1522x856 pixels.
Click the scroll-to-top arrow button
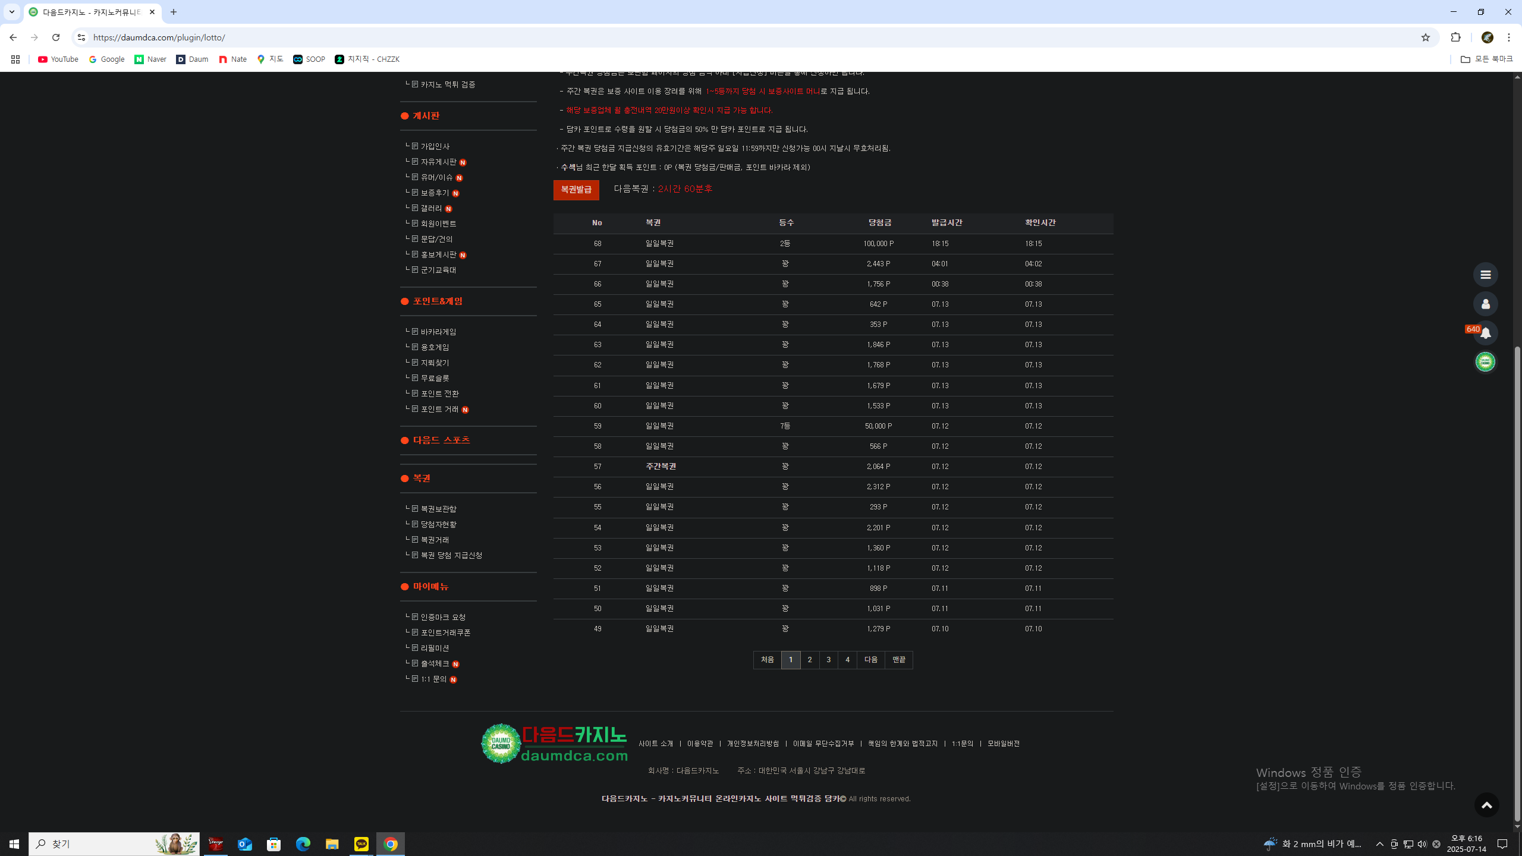coord(1486,805)
